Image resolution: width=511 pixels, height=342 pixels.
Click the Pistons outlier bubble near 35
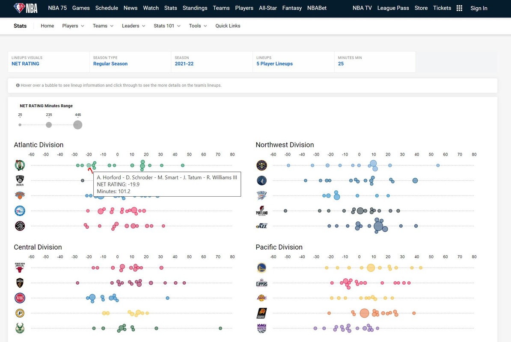pyautogui.click(x=167, y=298)
